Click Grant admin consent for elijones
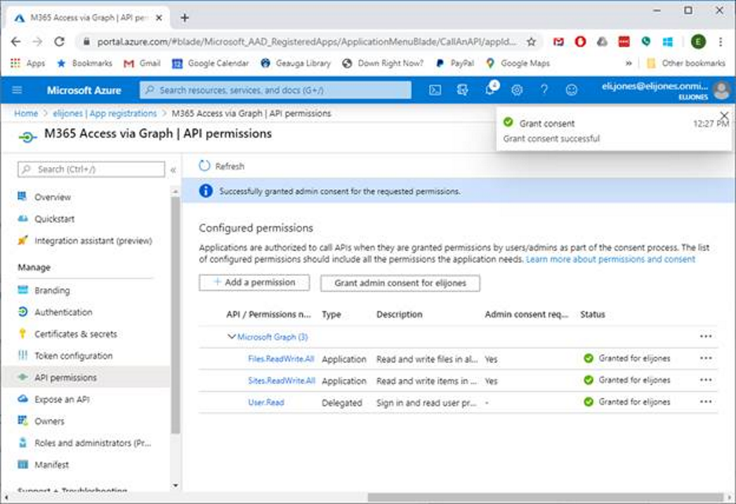The height and width of the screenshot is (504, 736). click(399, 283)
